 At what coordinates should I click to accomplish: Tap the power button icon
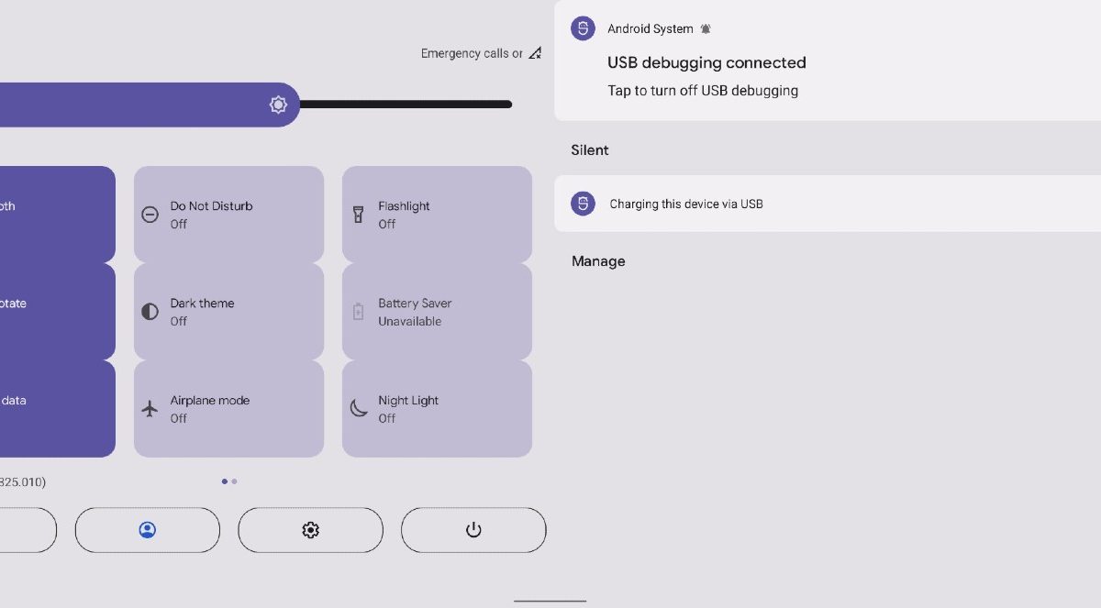coord(473,530)
